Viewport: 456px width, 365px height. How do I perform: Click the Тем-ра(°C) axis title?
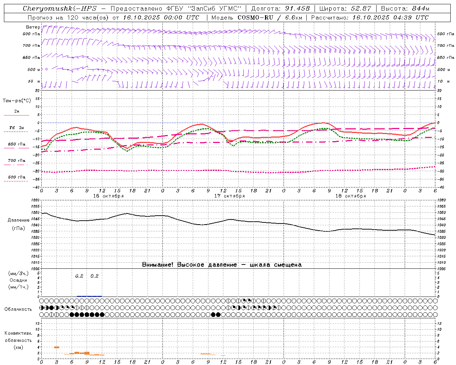pyautogui.click(x=17, y=101)
